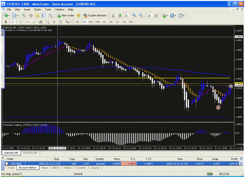Select the Fibonacci Retracement tool
The height and width of the screenshot is (177, 245).
click(x=47, y=22)
